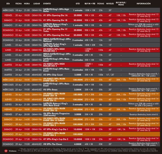Click event '#7 SPFn King's Cup Día 1'
Image resolution: width=162 pixels, height=154 pixels.
(56, 129)
